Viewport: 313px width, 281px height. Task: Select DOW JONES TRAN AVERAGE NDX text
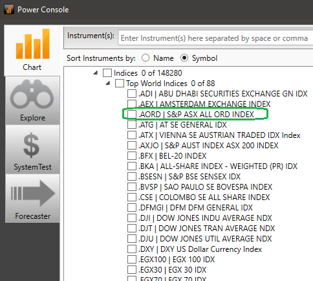point(217,229)
